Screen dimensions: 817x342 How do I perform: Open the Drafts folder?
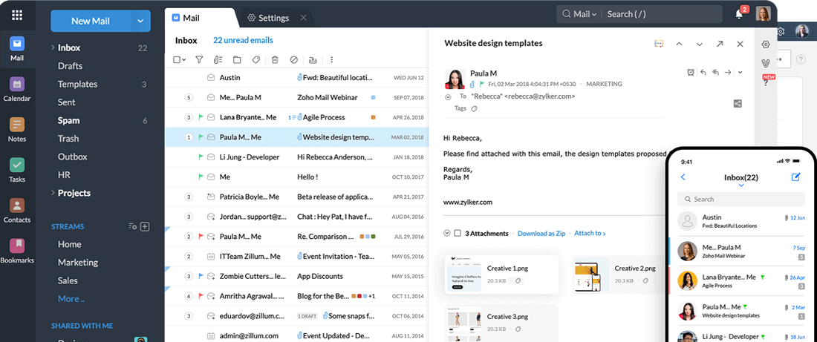(70, 65)
